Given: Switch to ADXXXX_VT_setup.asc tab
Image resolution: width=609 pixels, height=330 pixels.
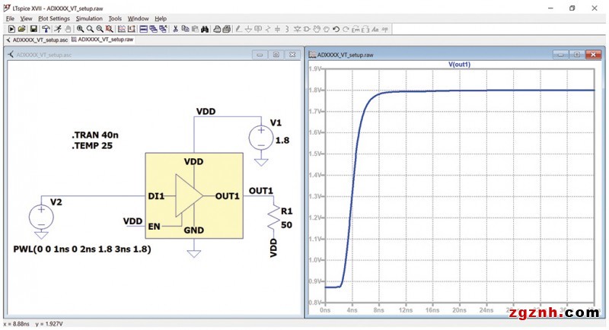Looking at the screenshot, I should coord(37,40).
